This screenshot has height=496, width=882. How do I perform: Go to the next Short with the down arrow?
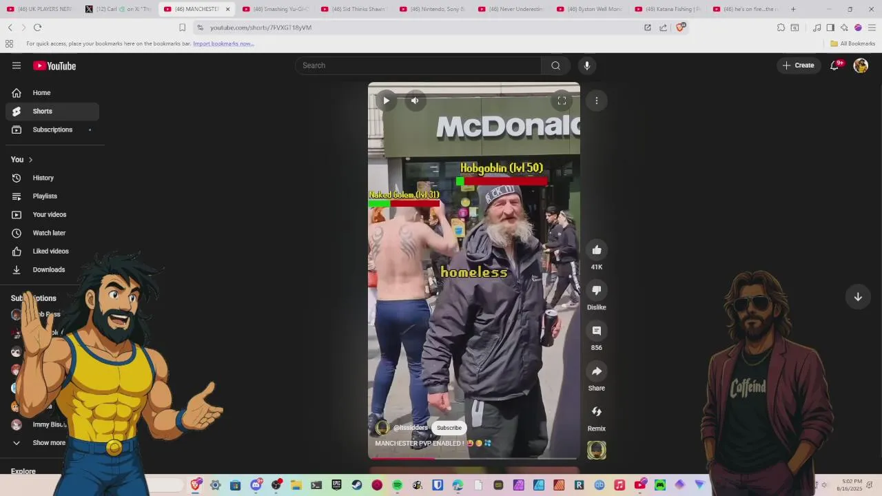(x=858, y=297)
